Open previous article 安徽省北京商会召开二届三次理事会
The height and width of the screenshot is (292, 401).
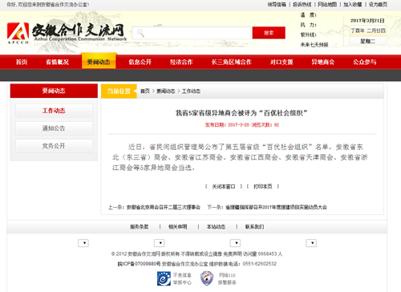click(164, 207)
